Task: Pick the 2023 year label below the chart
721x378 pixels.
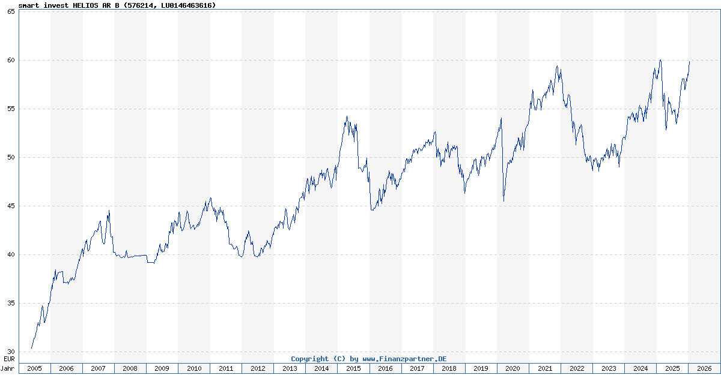Action: [608, 368]
